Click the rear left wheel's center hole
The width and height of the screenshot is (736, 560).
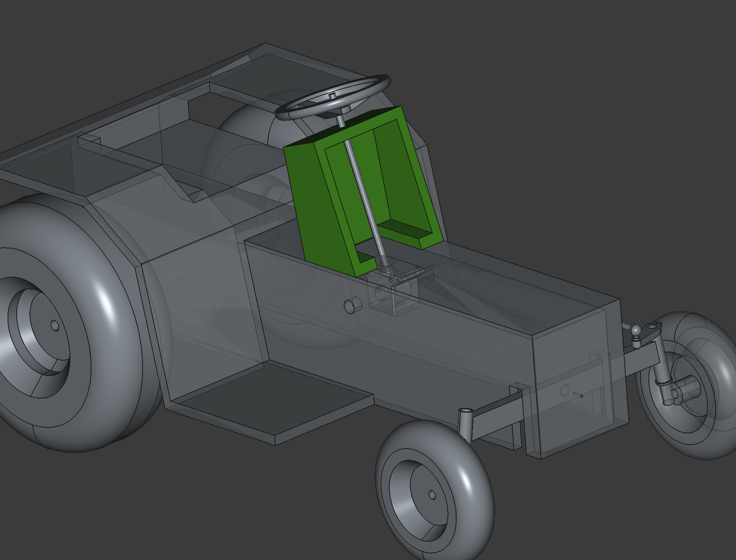click(55, 325)
